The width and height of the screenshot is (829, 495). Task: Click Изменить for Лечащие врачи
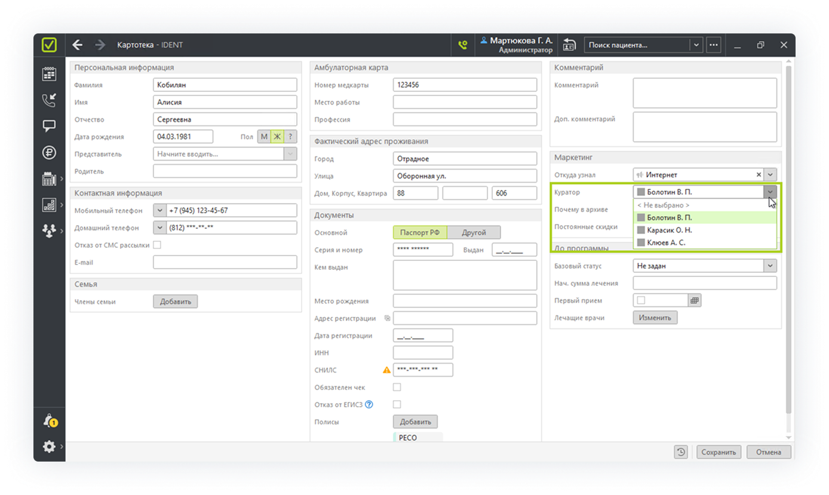[655, 318]
